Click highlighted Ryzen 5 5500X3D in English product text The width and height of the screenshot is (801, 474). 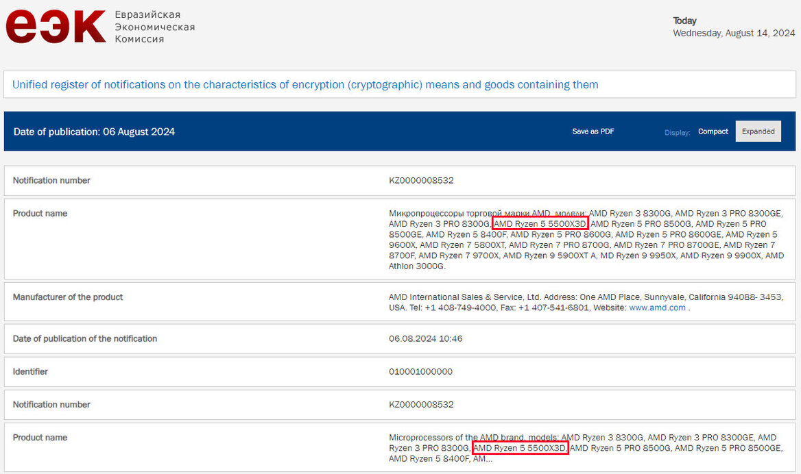coord(520,448)
